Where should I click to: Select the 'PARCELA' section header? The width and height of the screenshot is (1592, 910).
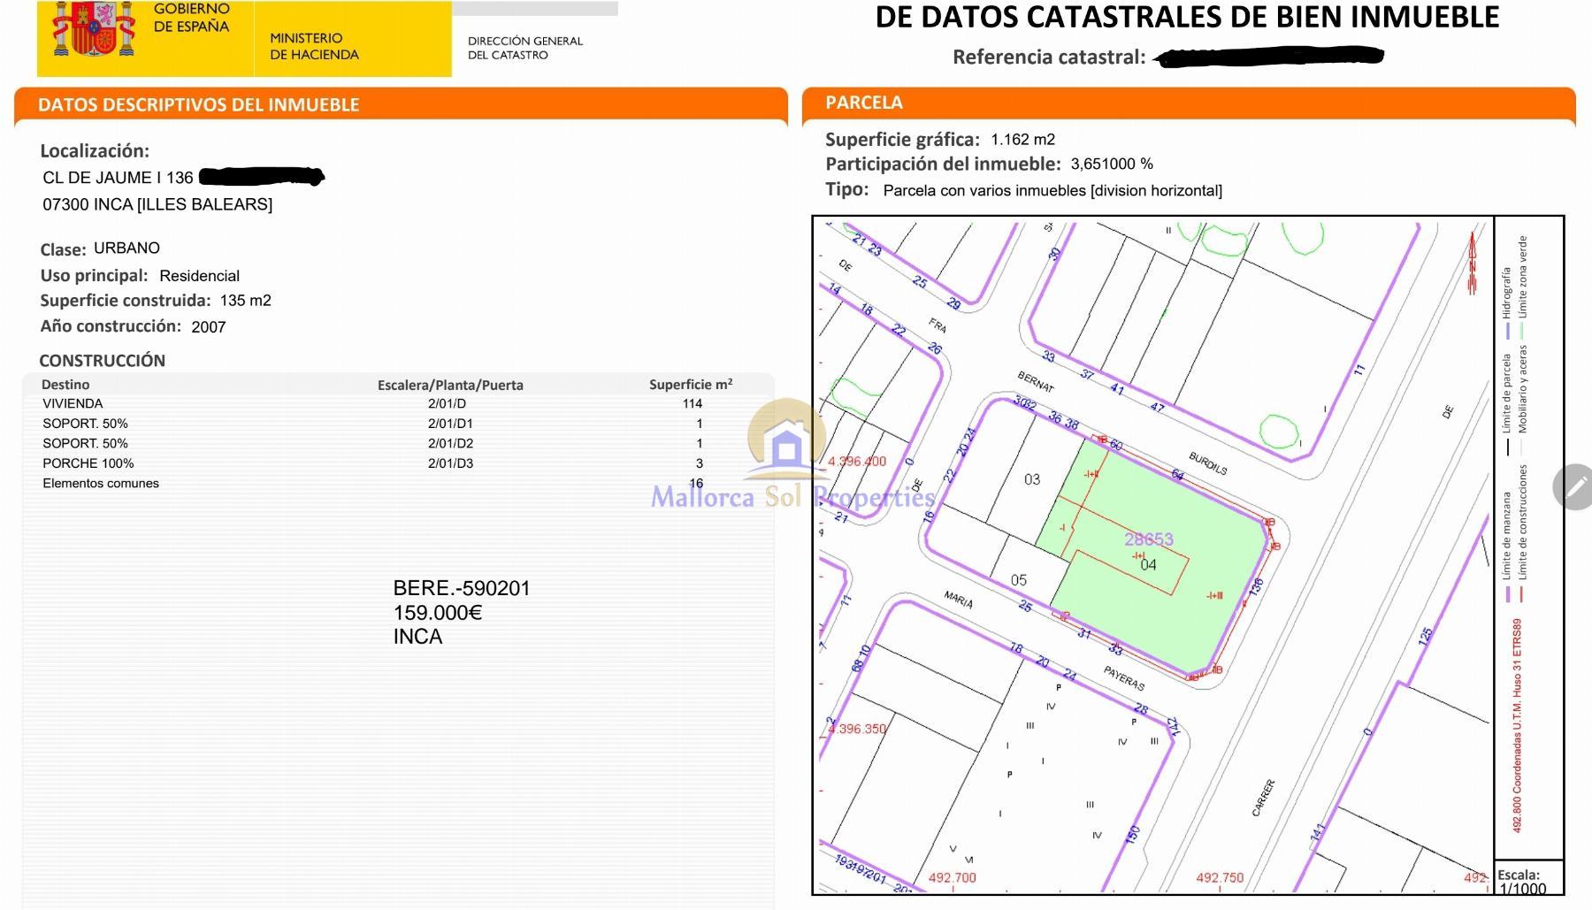point(864,103)
